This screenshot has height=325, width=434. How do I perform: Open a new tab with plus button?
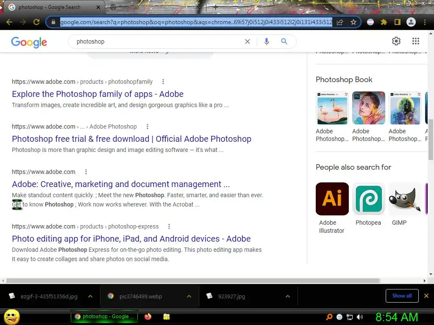coord(216,8)
